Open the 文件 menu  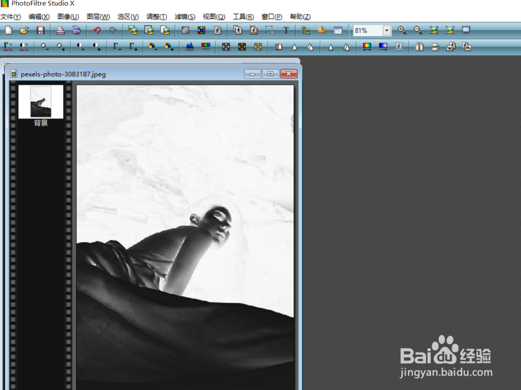pyautogui.click(x=10, y=17)
